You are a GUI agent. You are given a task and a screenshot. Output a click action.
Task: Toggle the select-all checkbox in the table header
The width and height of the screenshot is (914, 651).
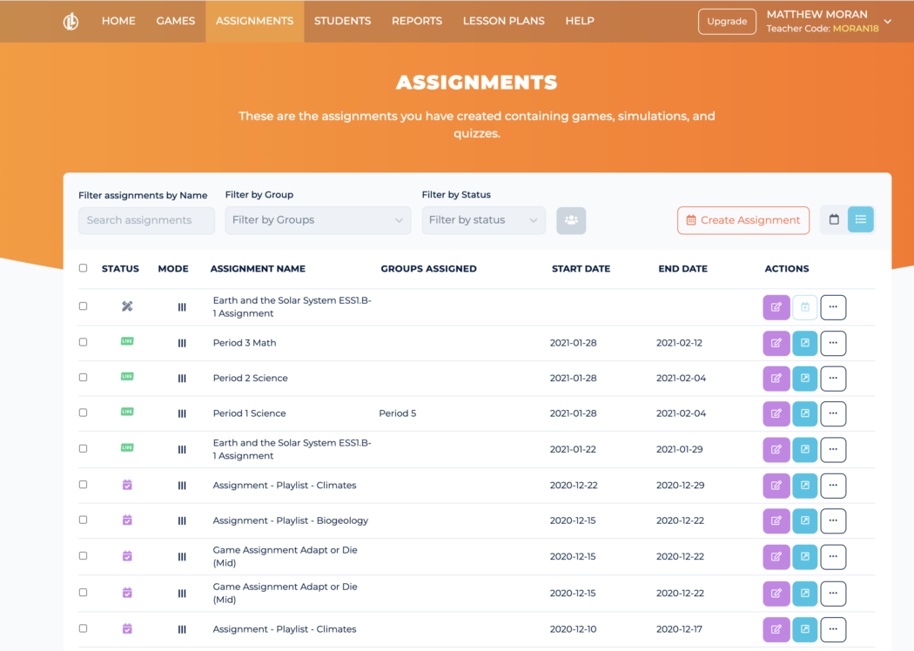pyautogui.click(x=83, y=268)
